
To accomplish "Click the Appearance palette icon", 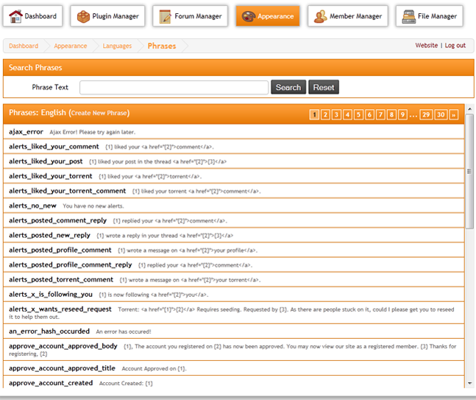I will pos(249,16).
